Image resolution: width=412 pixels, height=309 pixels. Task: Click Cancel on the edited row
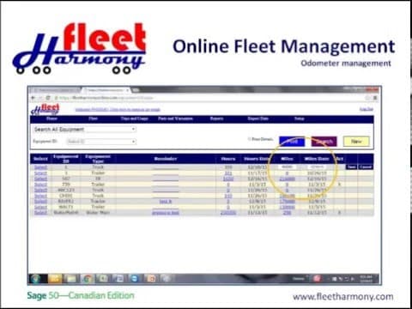tap(366, 167)
